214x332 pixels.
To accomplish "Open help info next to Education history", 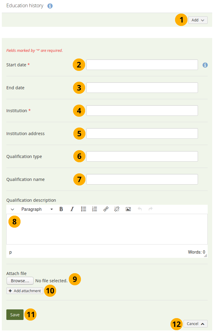I will (50, 6).
